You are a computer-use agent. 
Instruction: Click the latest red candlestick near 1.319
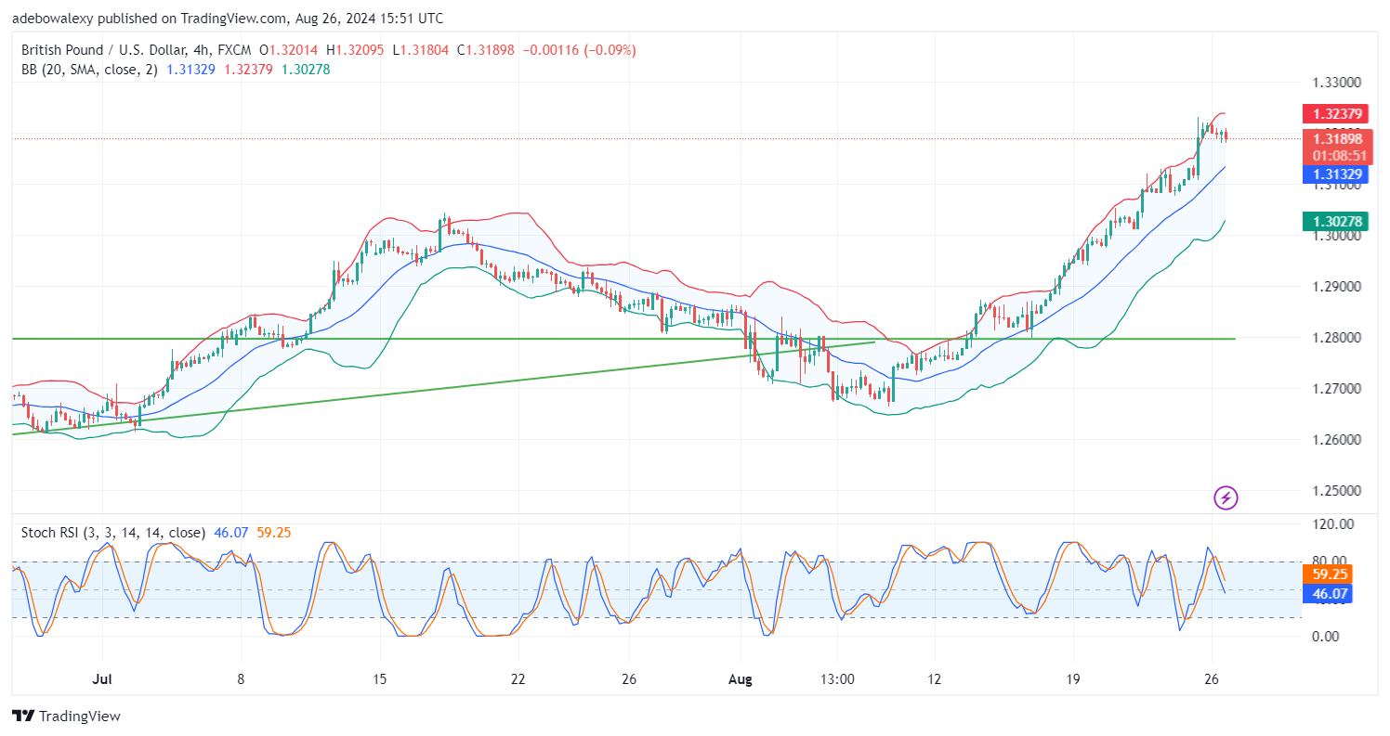click(1226, 136)
